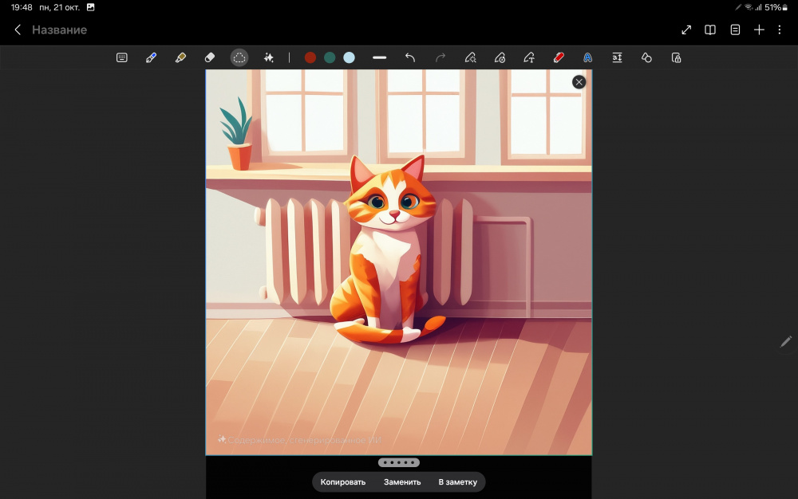Viewport: 798px width, 499px height.
Task: Select the highlighter tool
Action: point(180,57)
